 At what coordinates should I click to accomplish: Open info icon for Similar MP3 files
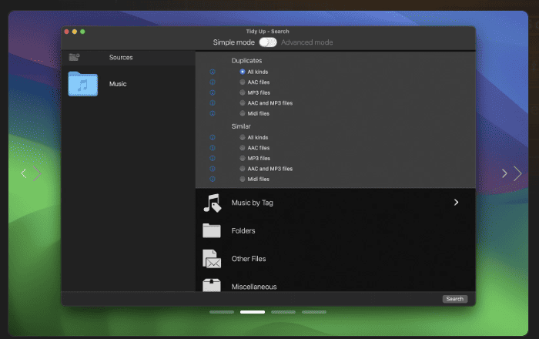tap(213, 158)
